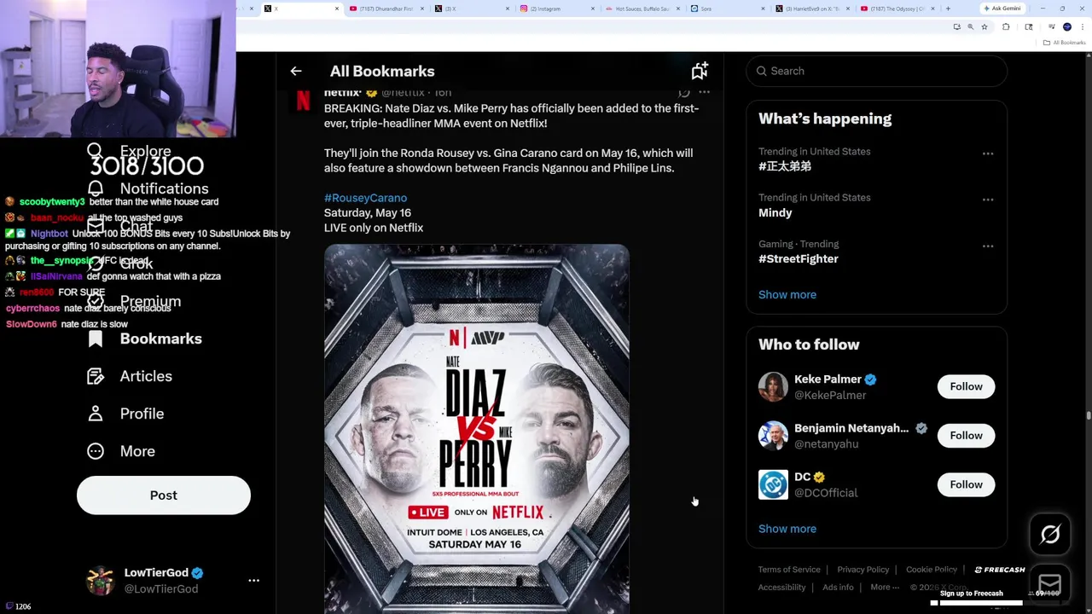Image resolution: width=1092 pixels, height=614 pixels.
Task: Click Keke Palmer's profile picture
Action: click(x=773, y=386)
